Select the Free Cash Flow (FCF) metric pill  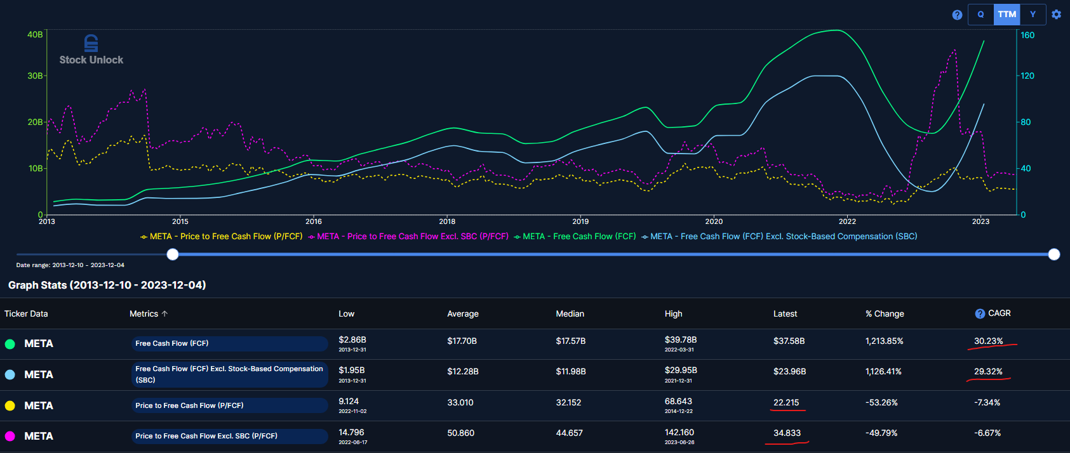tap(229, 343)
